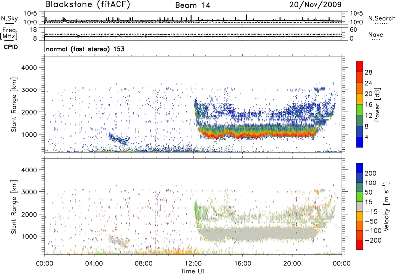
Task: Click the 60 label on the Nave axis
Action: (x=354, y=30)
